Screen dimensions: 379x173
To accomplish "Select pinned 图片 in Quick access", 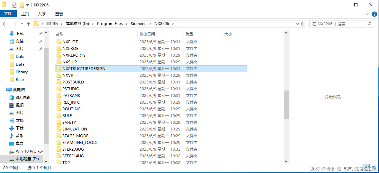I will click(20, 49).
